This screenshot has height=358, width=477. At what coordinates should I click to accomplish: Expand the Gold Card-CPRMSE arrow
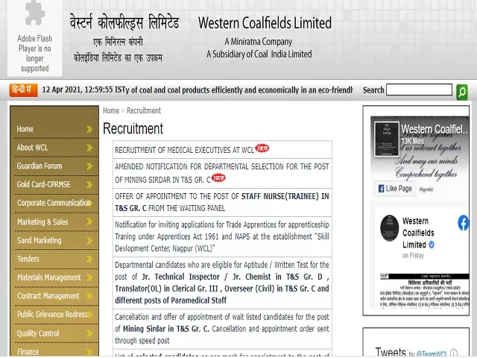click(89, 184)
